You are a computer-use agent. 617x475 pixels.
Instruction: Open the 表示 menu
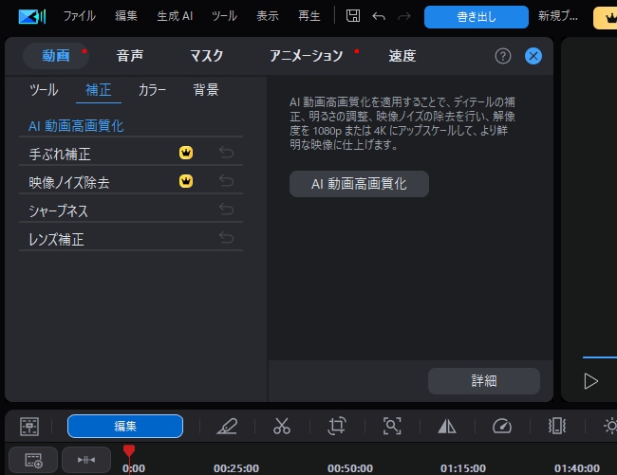(268, 16)
